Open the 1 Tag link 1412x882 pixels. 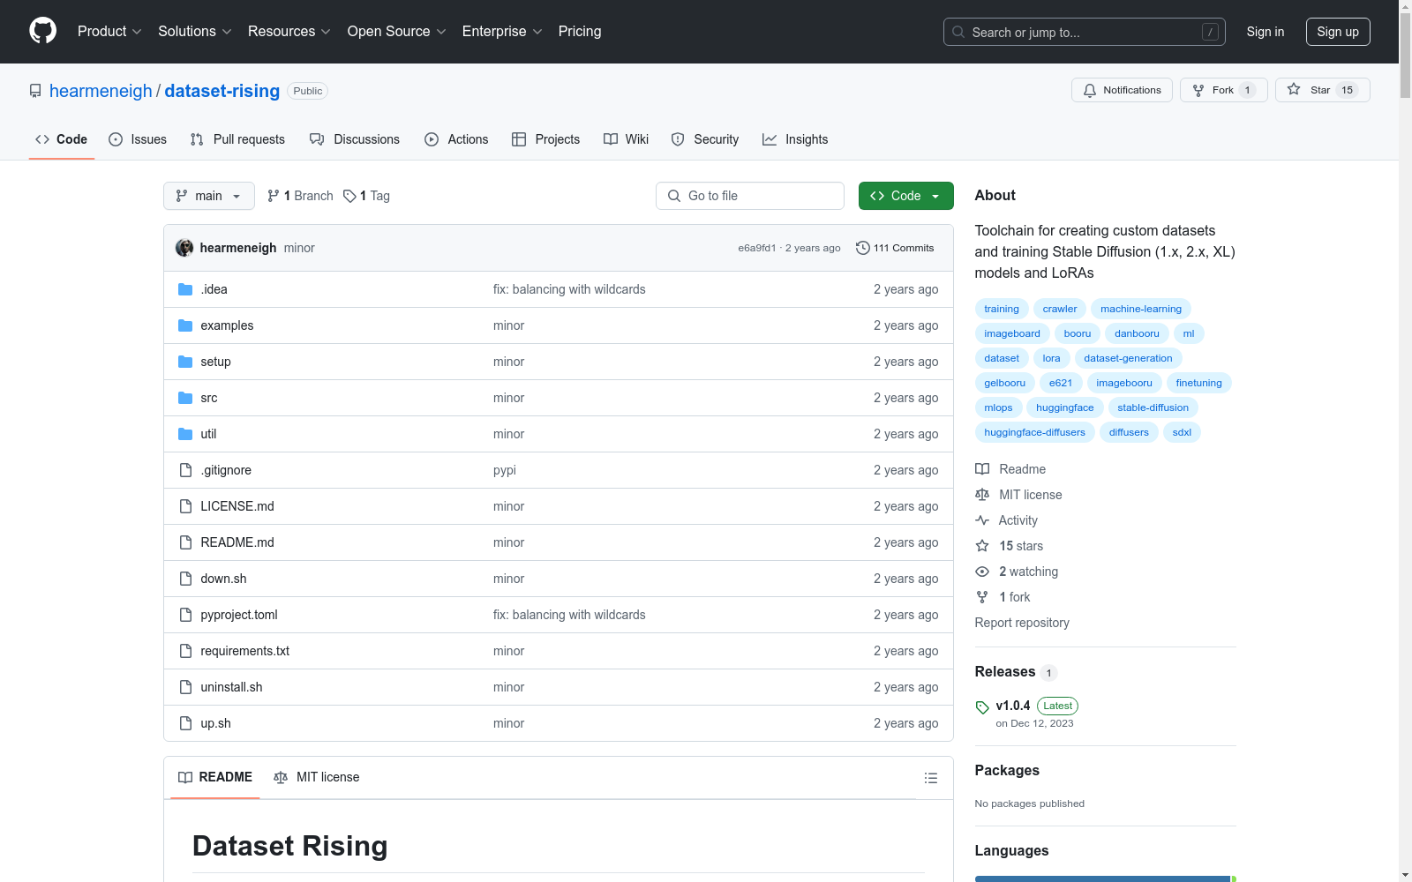pyautogui.click(x=366, y=196)
